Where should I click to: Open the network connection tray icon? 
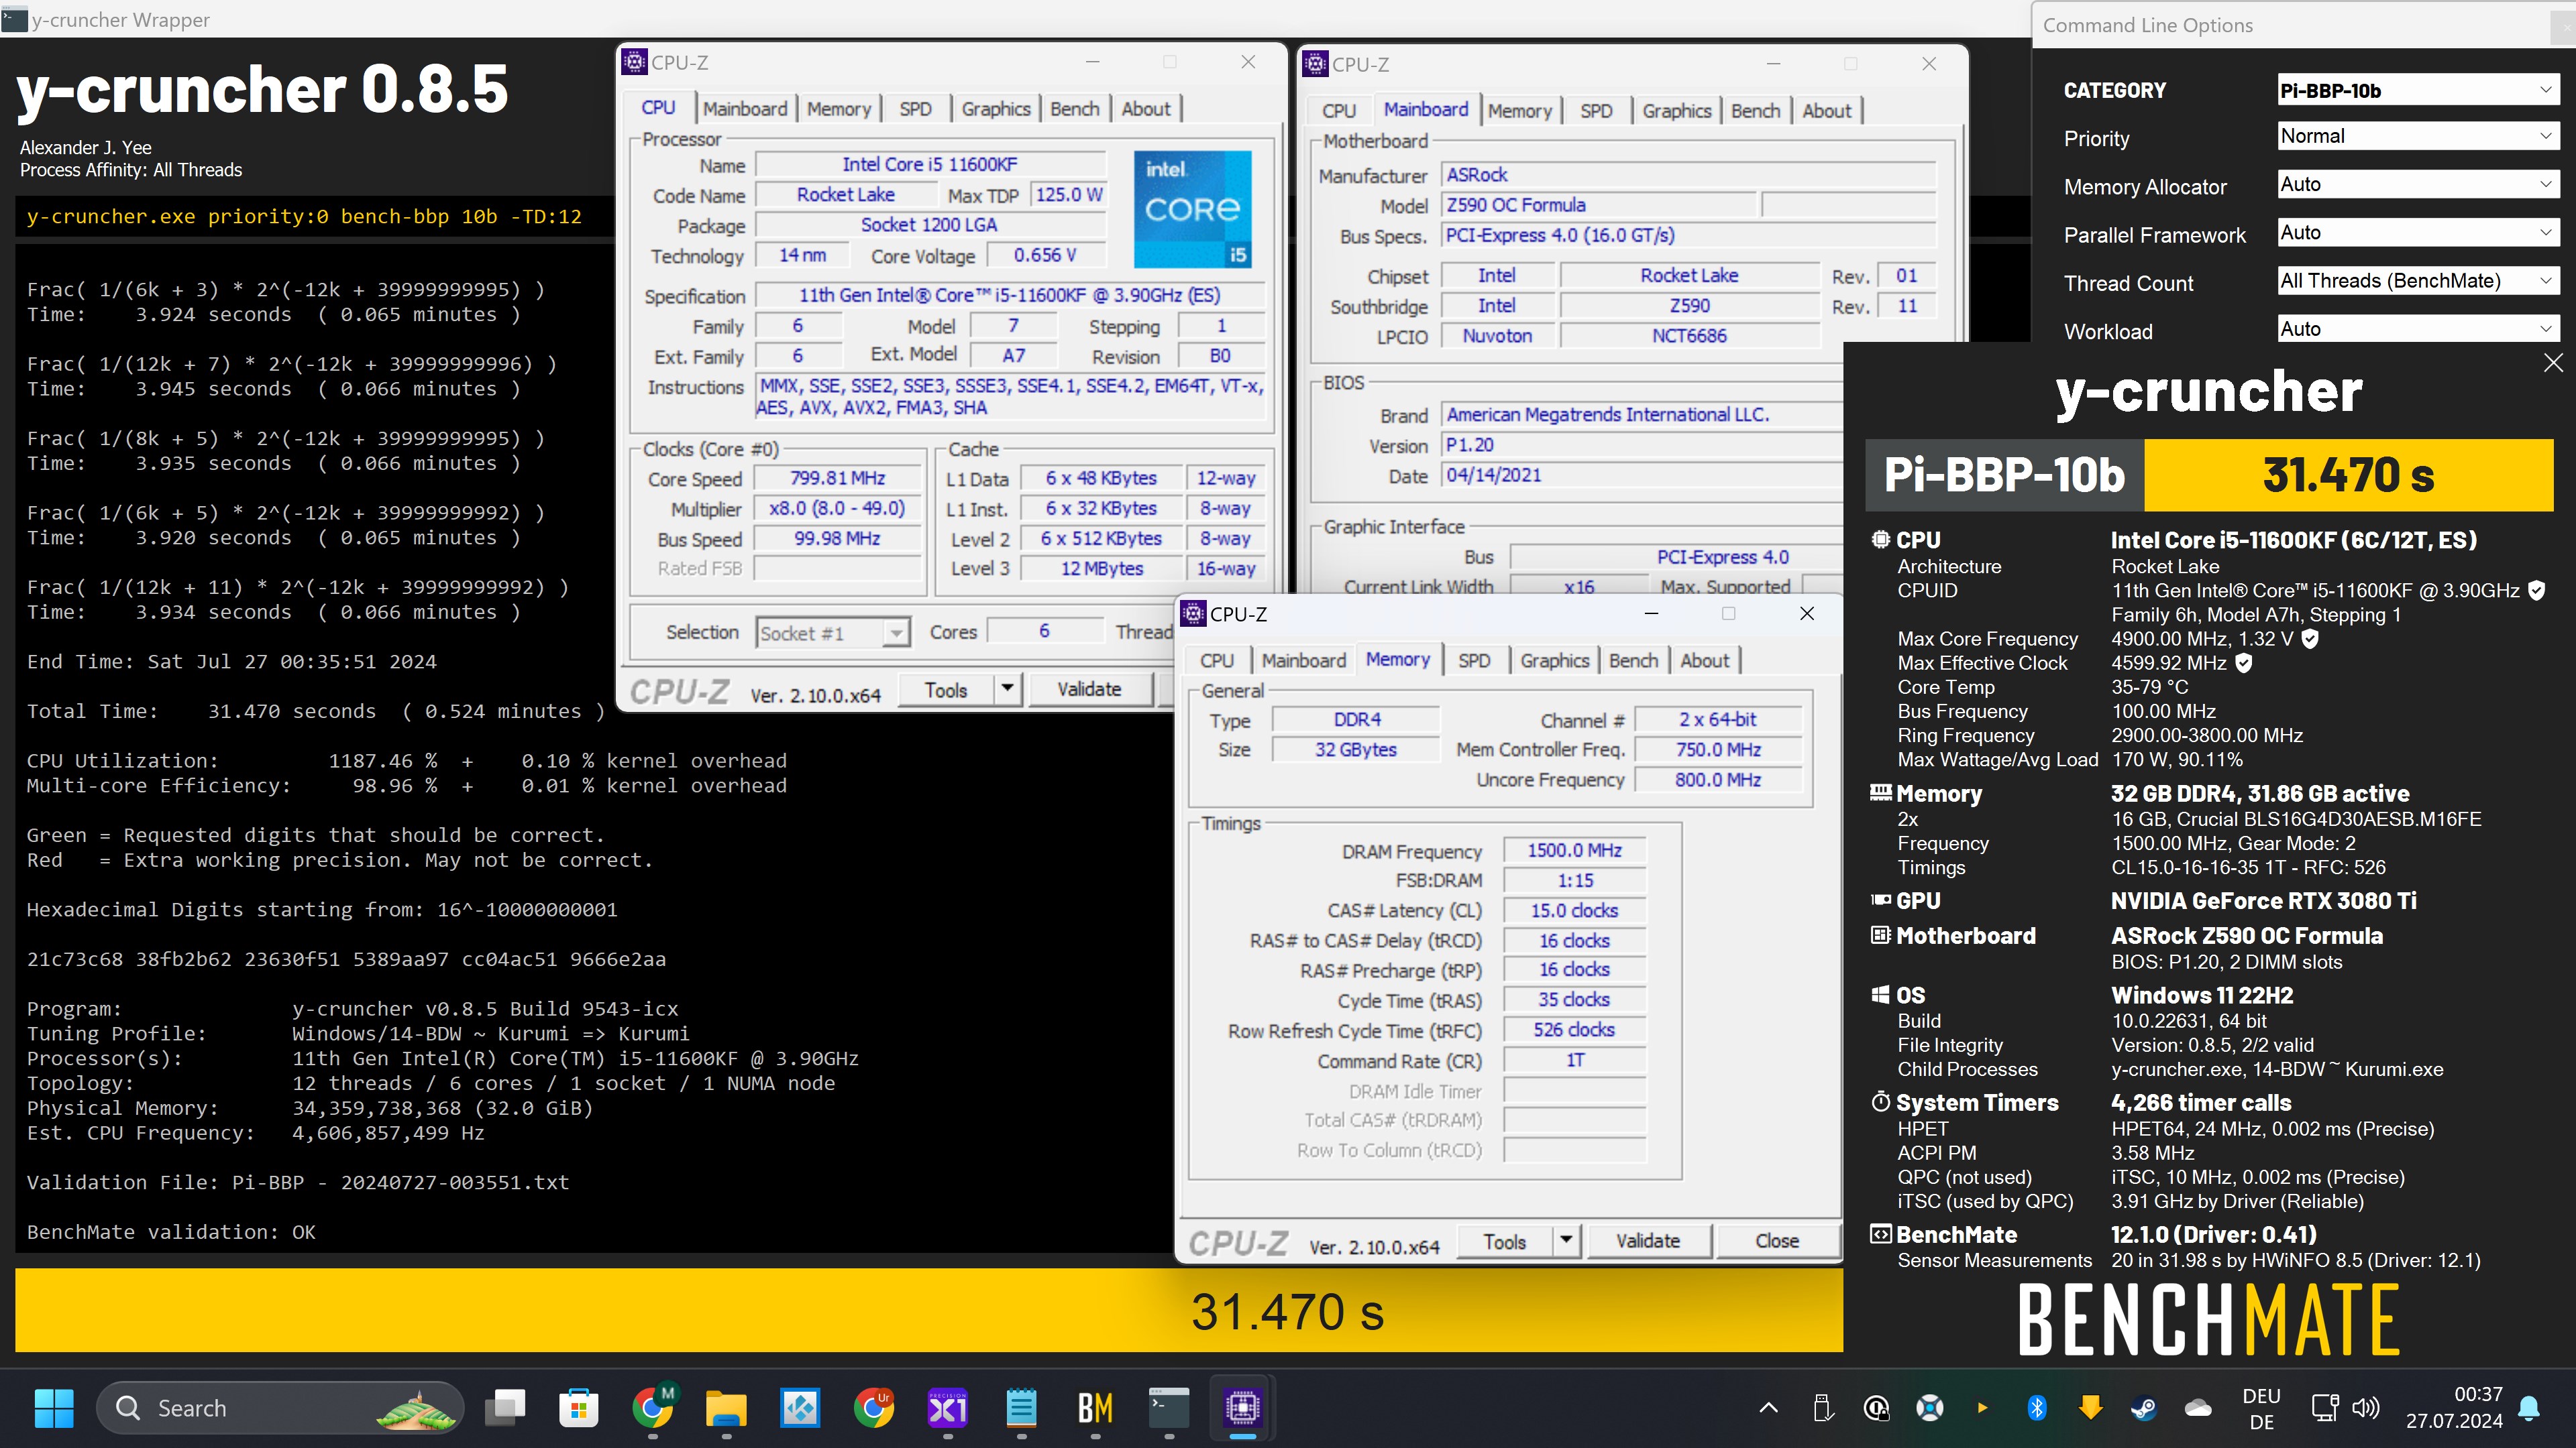pos(2325,1408)
